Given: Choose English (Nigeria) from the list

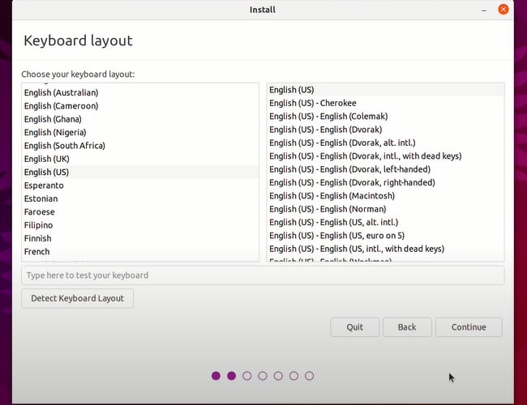Looking at the screenshot, I should click(140, 132).
